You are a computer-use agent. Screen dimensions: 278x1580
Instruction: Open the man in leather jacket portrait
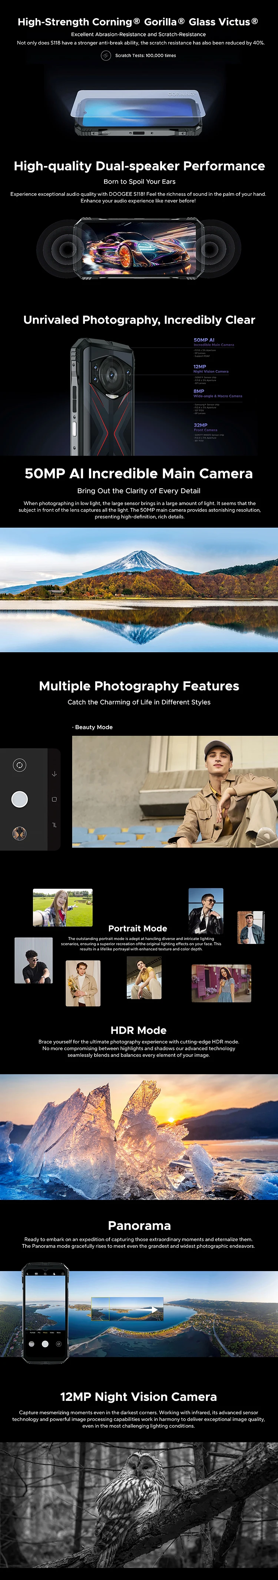click(x=206, y=910)
